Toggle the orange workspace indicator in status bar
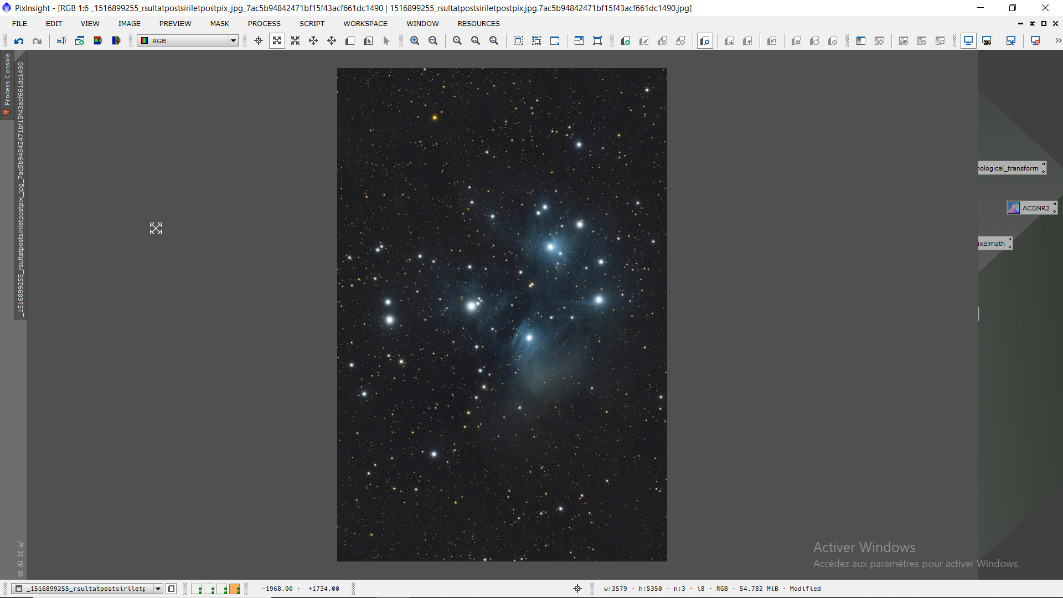The width and height of the screenshot is (1063, 598). [x=235, y=589]
